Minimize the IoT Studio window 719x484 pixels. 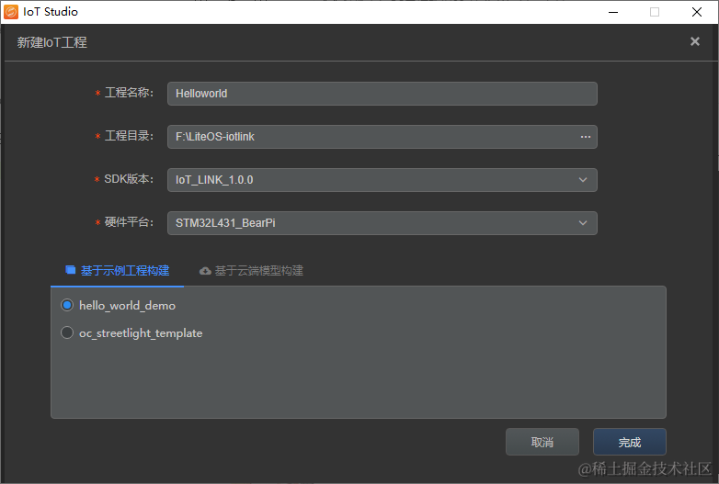(613, 12)
